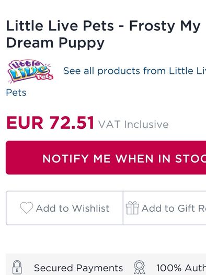Open 'See all products from Little Live' link
The width and height of the screenshot is (206, 275).
coord(134,71)
